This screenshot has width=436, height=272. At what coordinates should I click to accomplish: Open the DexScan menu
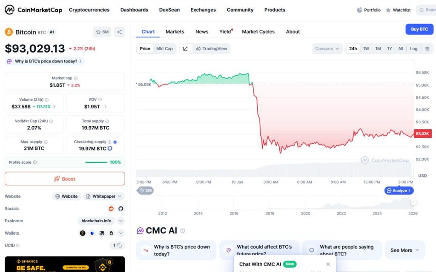point(169,10)
